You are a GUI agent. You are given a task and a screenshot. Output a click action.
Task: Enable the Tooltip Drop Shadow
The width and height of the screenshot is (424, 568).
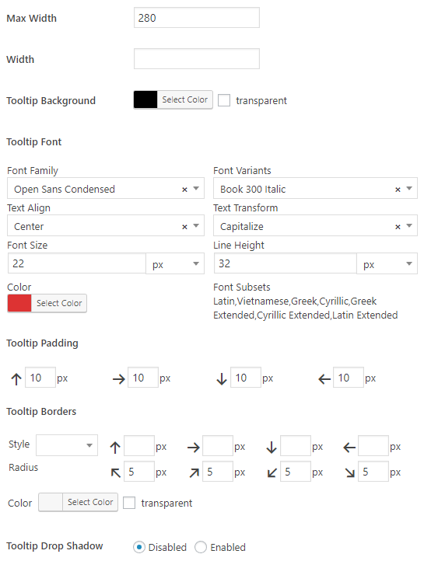pyautogui.click(x=201, y=547)
